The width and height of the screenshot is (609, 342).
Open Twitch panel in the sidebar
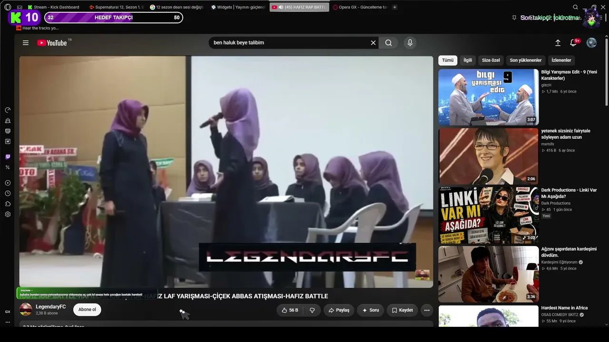pos(8,157)
